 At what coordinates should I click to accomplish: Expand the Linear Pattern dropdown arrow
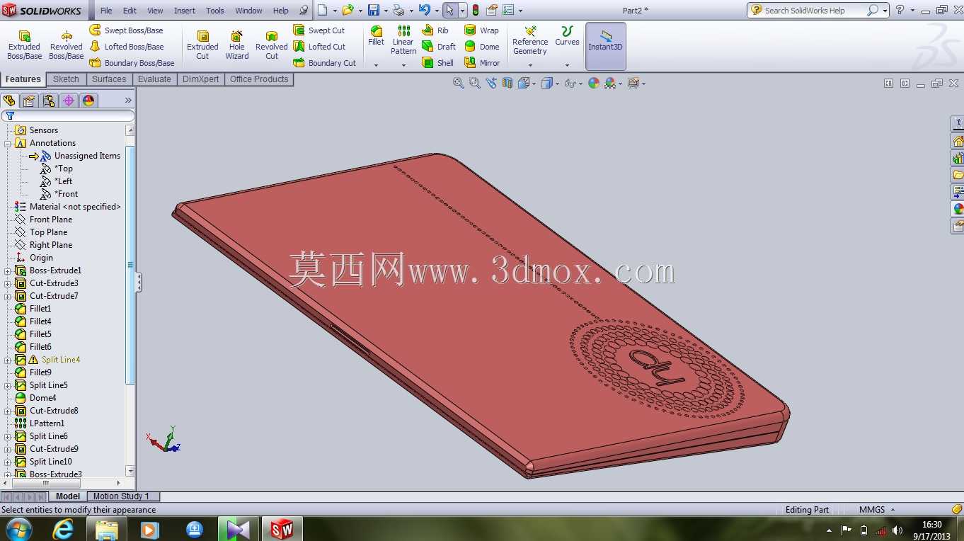pyautogui.click(x=403, y=65)
